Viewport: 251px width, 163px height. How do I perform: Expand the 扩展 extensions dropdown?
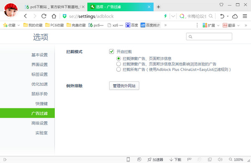point(218,25)
